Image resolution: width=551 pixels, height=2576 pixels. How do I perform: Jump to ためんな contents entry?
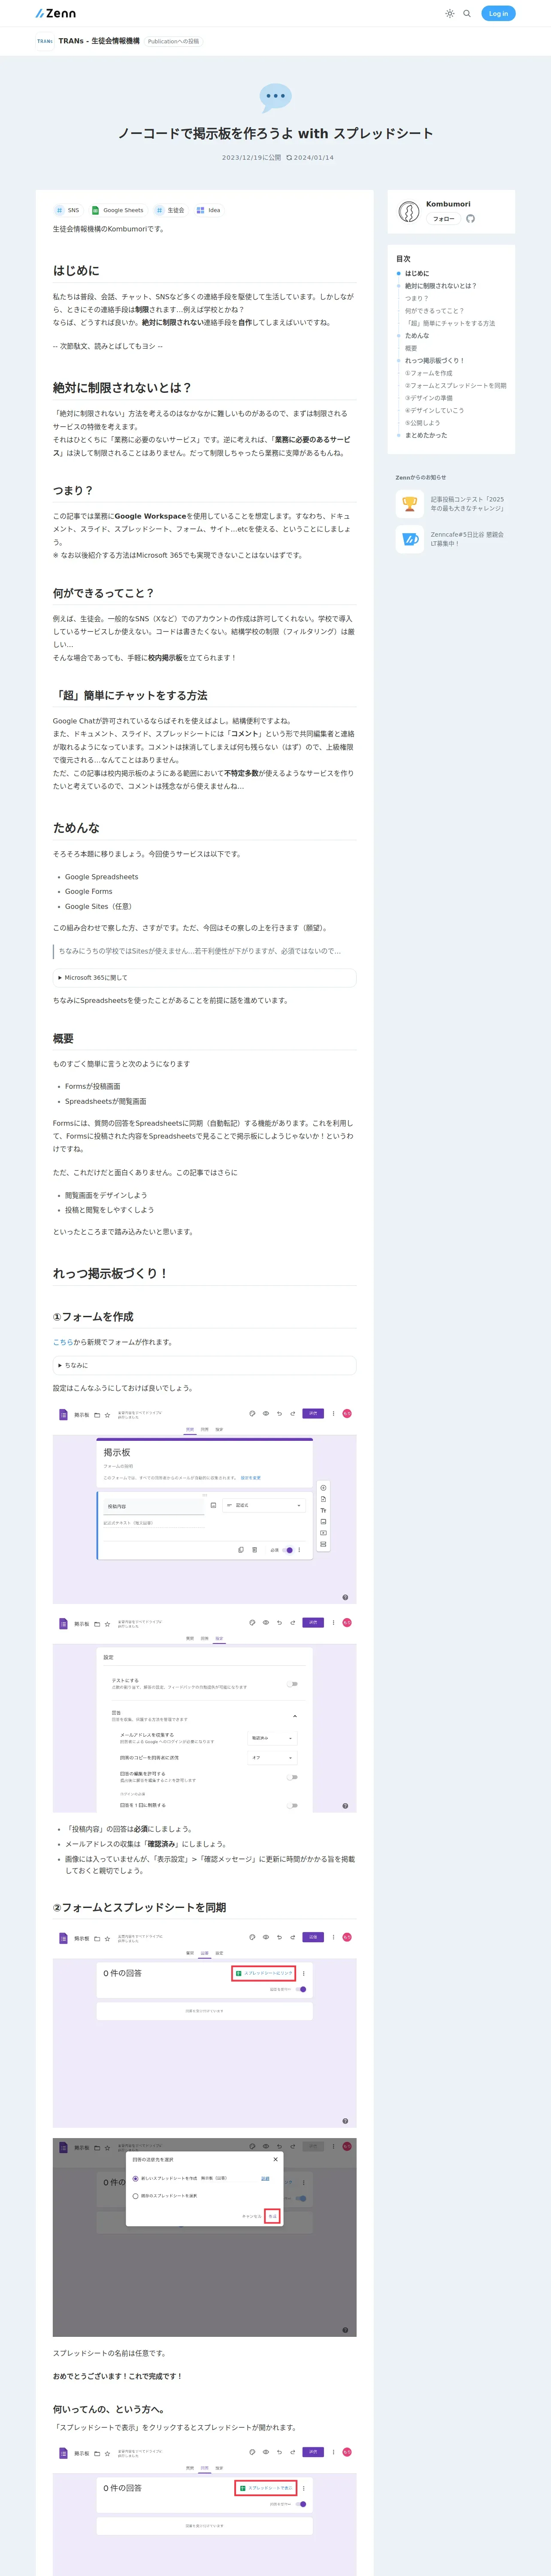pyautogui.click(x=417, y=336)
